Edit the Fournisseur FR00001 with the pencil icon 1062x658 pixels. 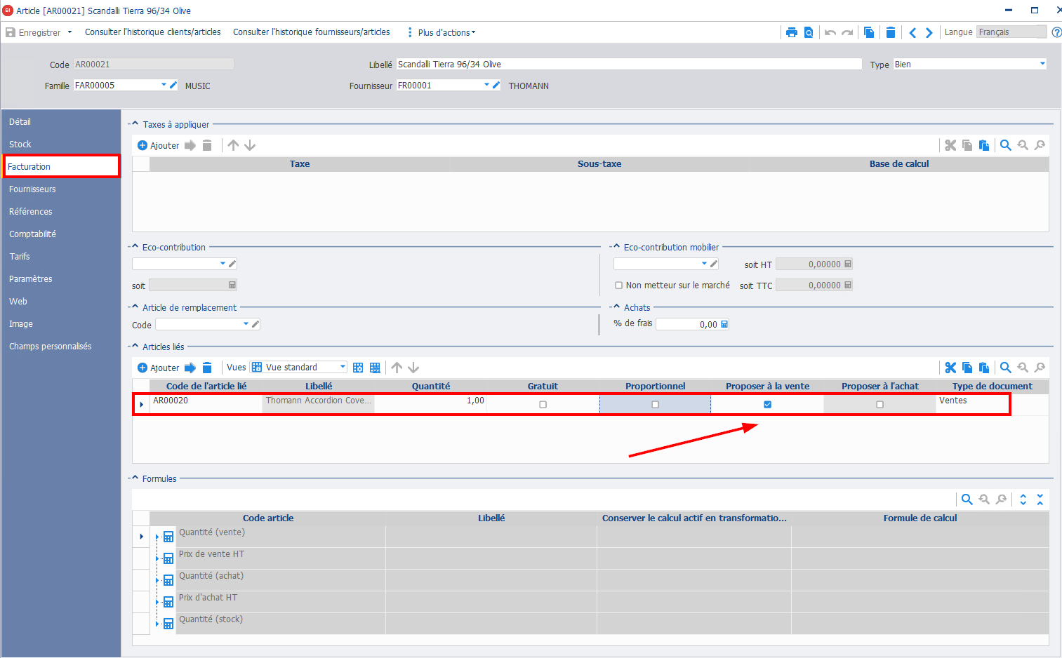tap(496, 85)
